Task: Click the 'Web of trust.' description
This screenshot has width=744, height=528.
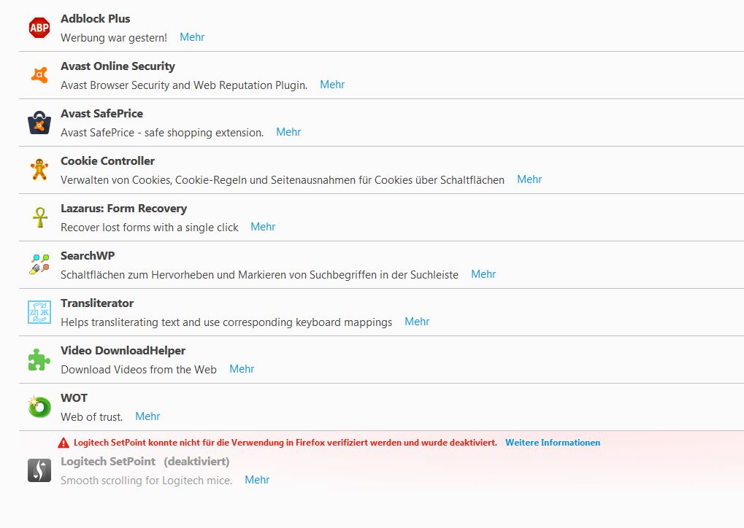Action: click(91, 417)
